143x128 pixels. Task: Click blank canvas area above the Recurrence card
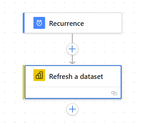coord(72,6)
